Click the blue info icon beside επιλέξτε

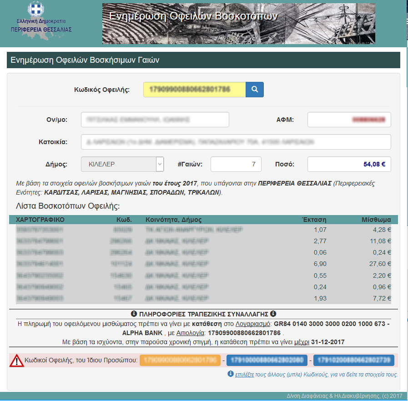pos(231,374)
